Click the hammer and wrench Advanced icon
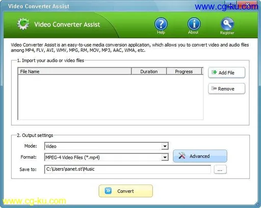261x208 pixels. 182,156
